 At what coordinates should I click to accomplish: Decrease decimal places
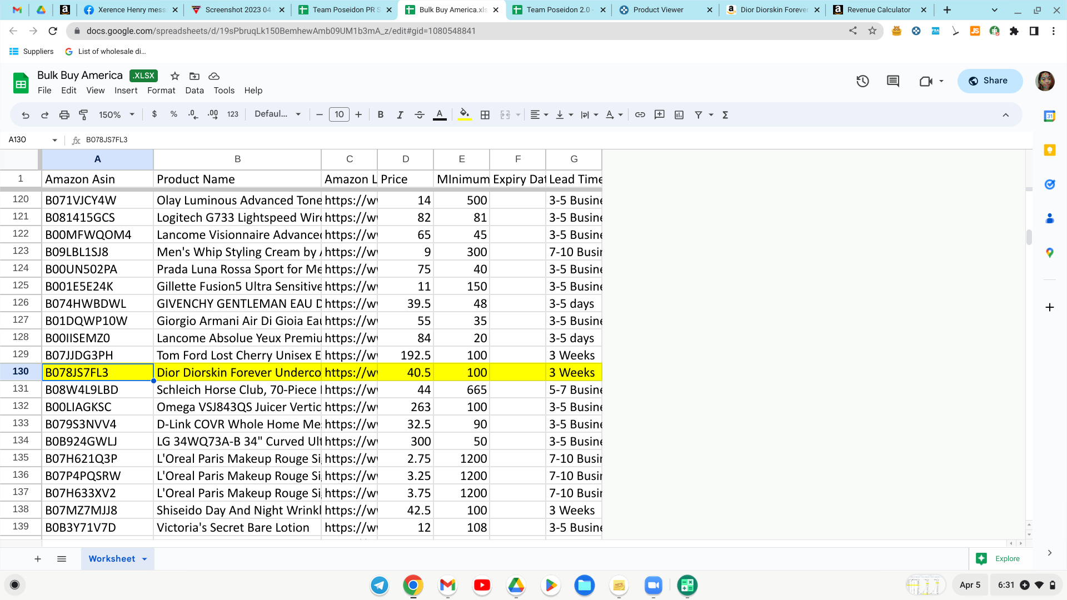(193, 114)
